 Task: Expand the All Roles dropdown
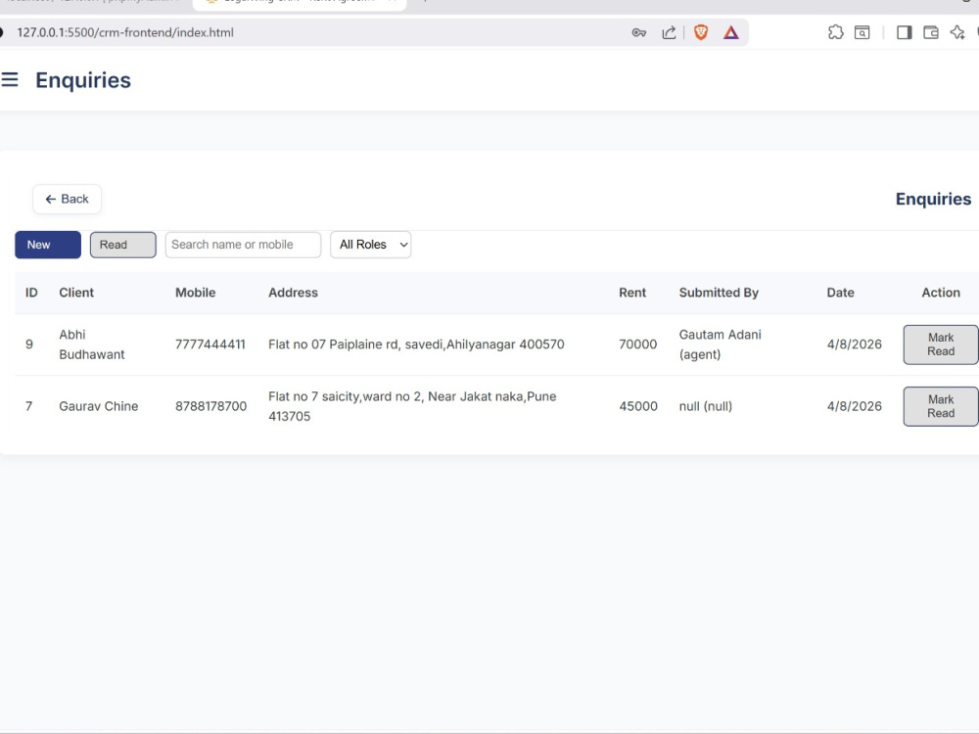tap(371, 245)
